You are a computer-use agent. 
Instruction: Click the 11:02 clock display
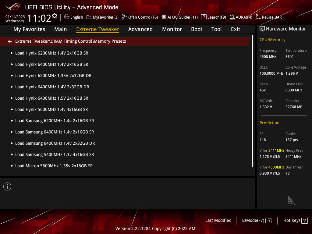(39, 18)
